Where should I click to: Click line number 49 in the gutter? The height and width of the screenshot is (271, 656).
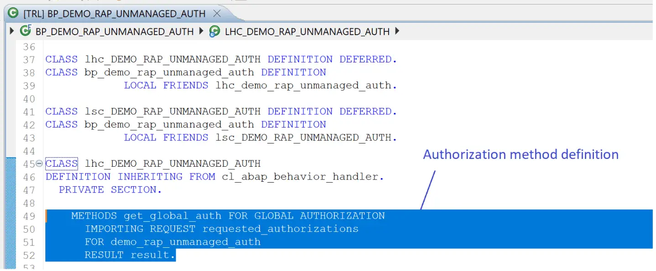click(29, 216)
